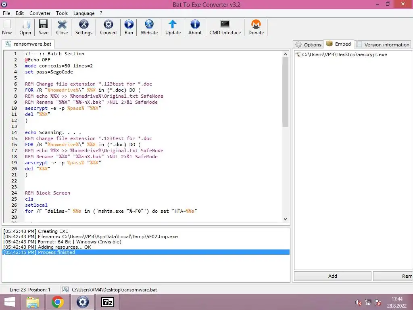
Task: Select the ransomware.bat editor tab
Action: click(29, 44)
